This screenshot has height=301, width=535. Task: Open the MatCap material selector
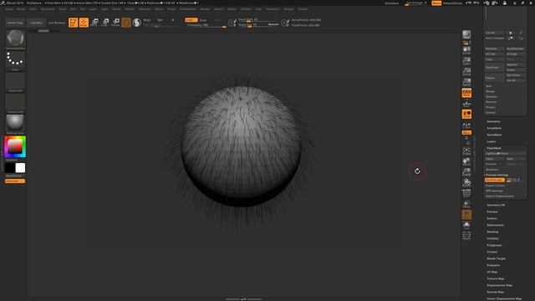click(x=15, y=124)
